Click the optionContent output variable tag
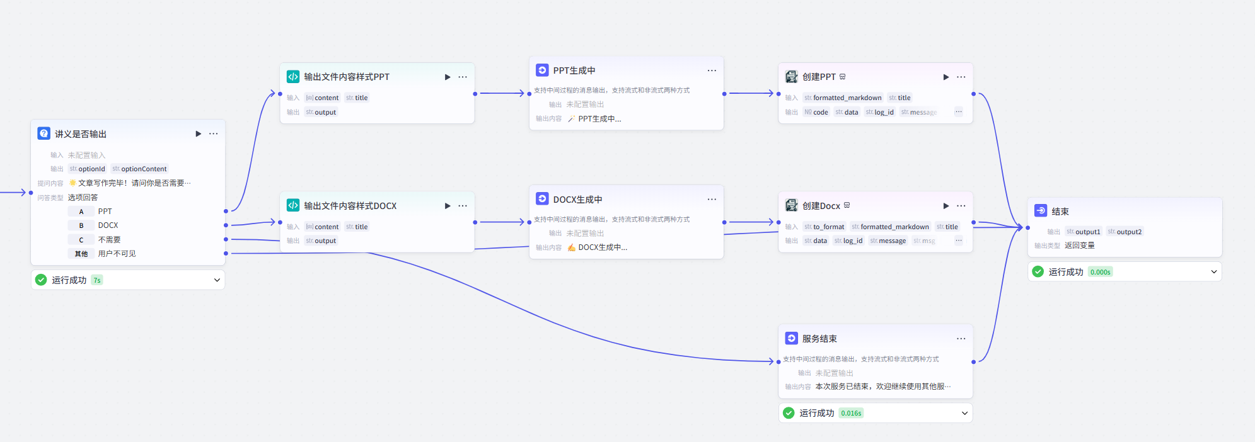Image resolution: width=1255 pixels, height=442 pixels. pyautogui.click(x=139, y=169)
